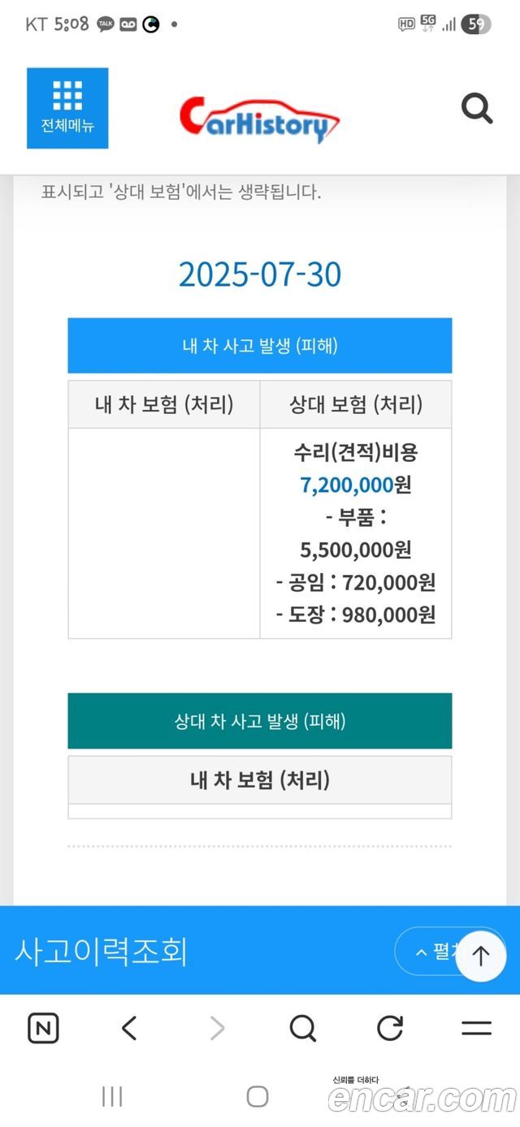Select the 상대 차 사고 발생 (피해) header
This screenshot has height=1127, width=520.
260,721
